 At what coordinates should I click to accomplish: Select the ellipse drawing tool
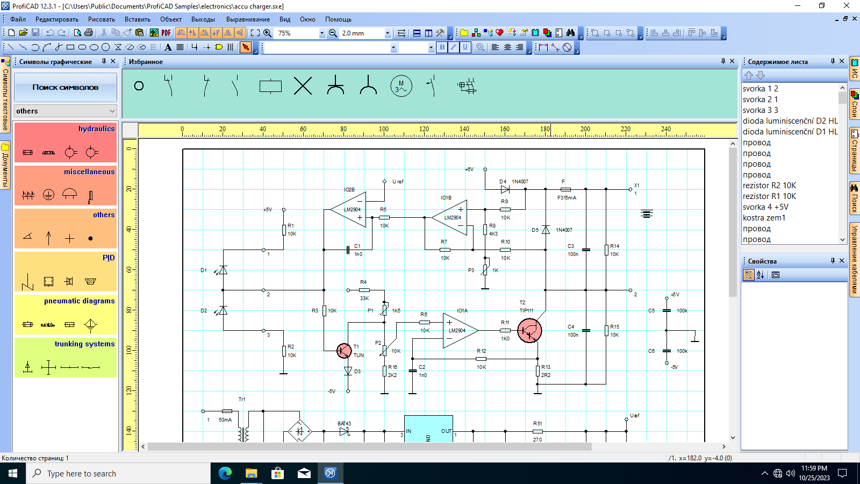coord(94,47)
